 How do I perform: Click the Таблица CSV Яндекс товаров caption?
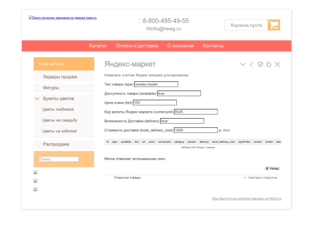pyautogui.click(x=197, y=147)
